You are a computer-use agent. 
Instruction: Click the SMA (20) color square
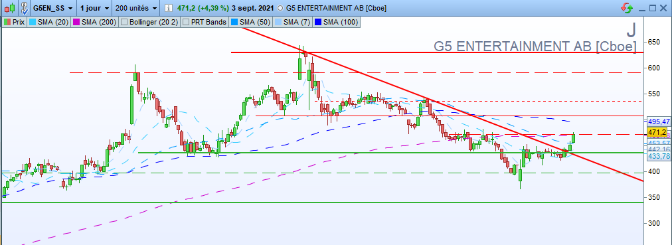[x=32, y=22]
